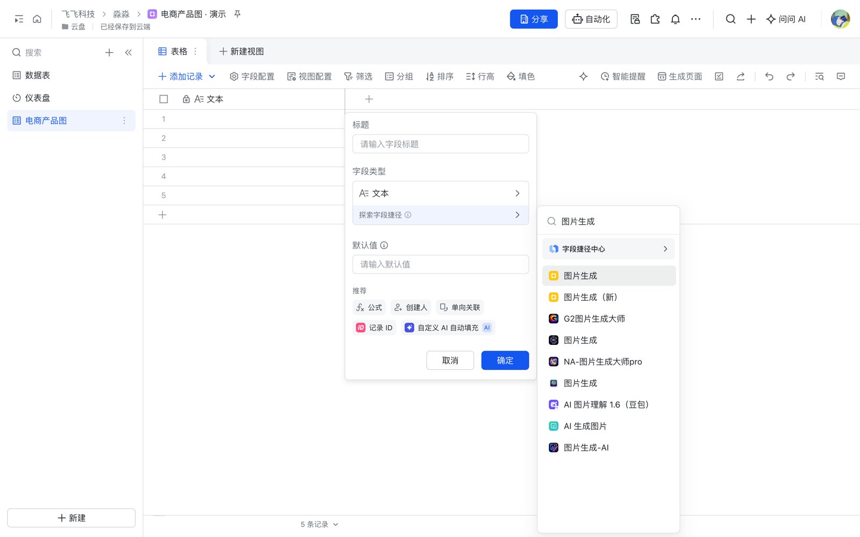Image resolution: width=860 pixels, height=537 pixels.
Task: Click the 默认值 default value input
Action: [441, 264]
